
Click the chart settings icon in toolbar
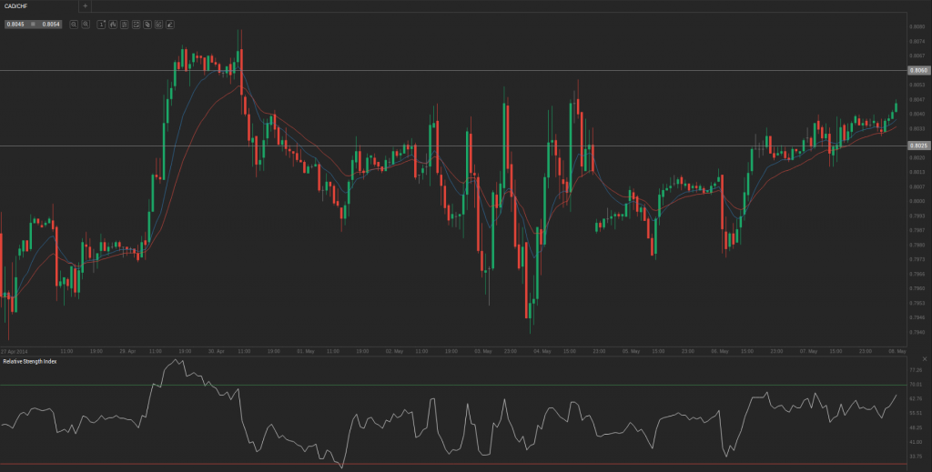(x=158, y=24)
